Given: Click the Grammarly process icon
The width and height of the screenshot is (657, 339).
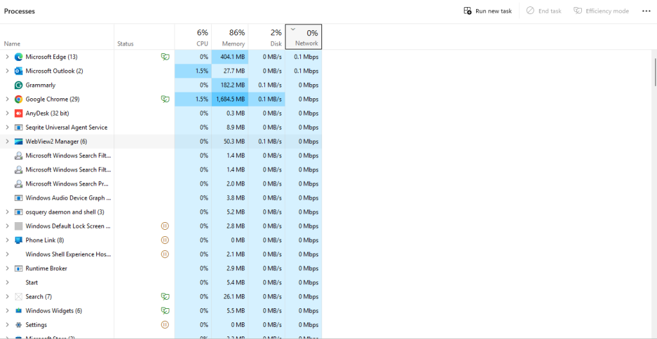Looking at the screenshot, I should pos(19,85).
